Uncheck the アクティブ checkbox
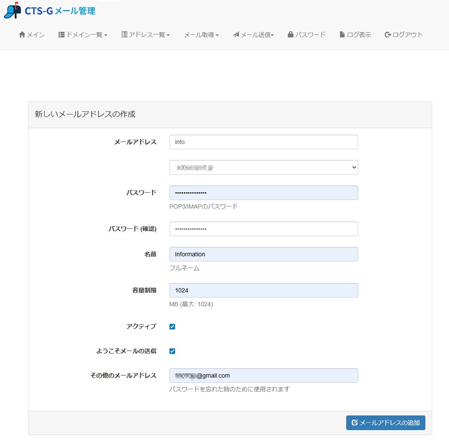Image resolution: width=449 pixels, height=443 pixels. tap(172, 326)
